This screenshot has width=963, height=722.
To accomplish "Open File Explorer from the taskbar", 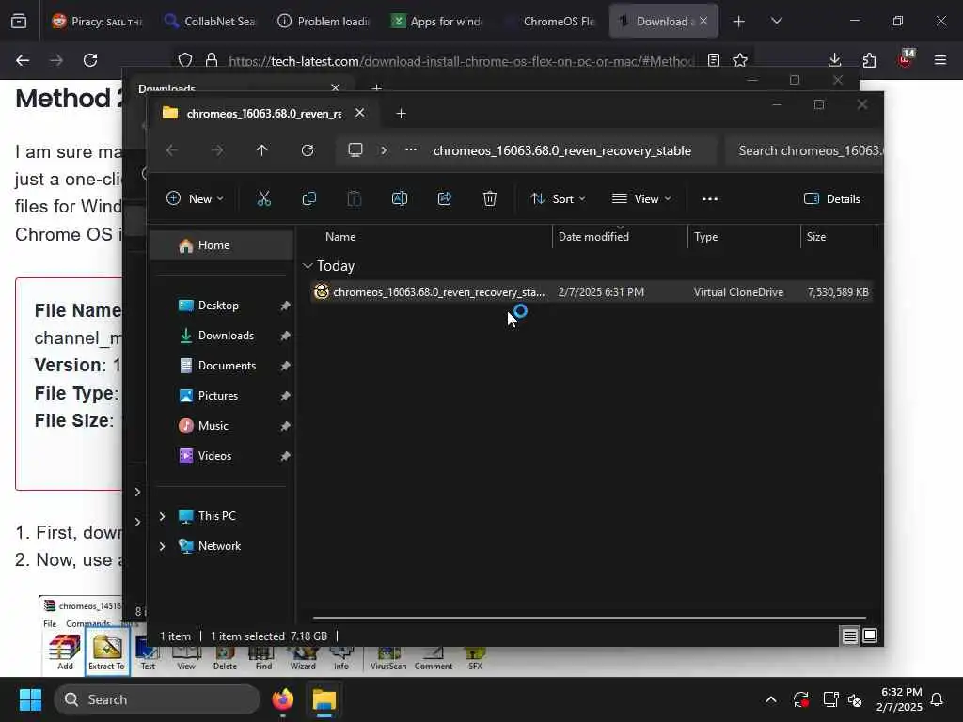I will point(324,699).
